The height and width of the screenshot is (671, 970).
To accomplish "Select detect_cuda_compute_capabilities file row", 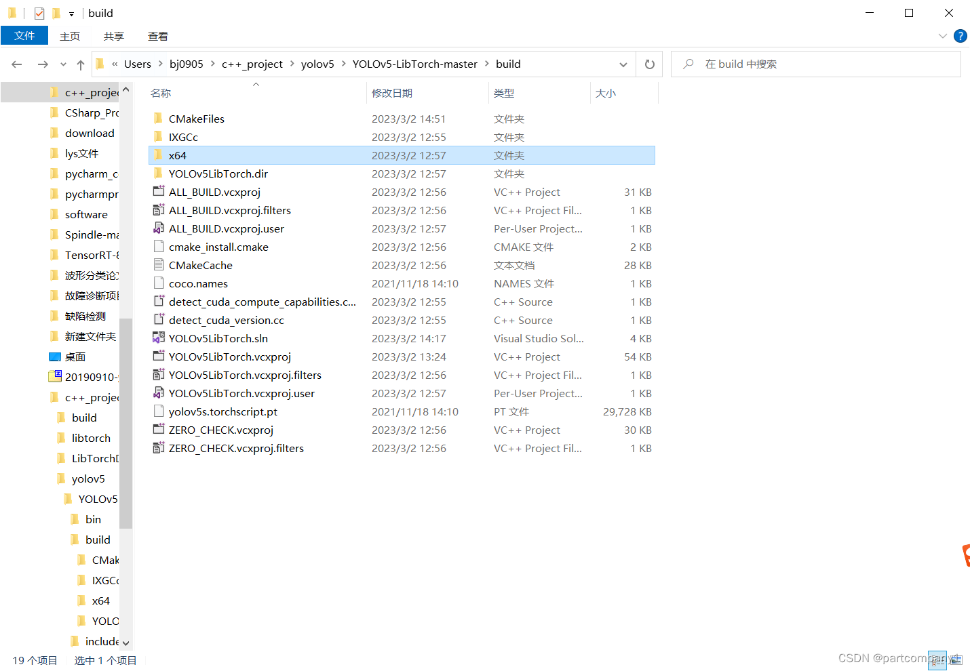I will (402, 302).
